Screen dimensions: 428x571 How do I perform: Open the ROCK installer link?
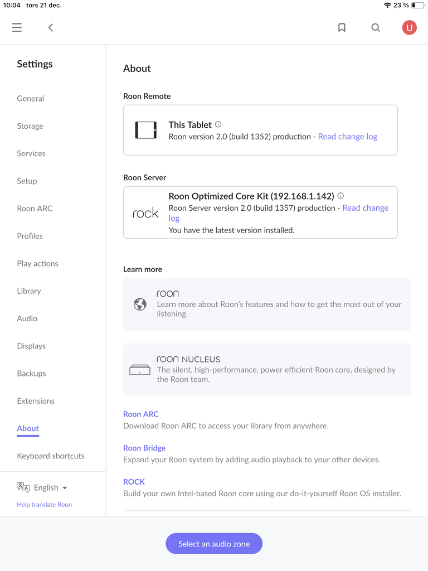click(x=134, y=482)
